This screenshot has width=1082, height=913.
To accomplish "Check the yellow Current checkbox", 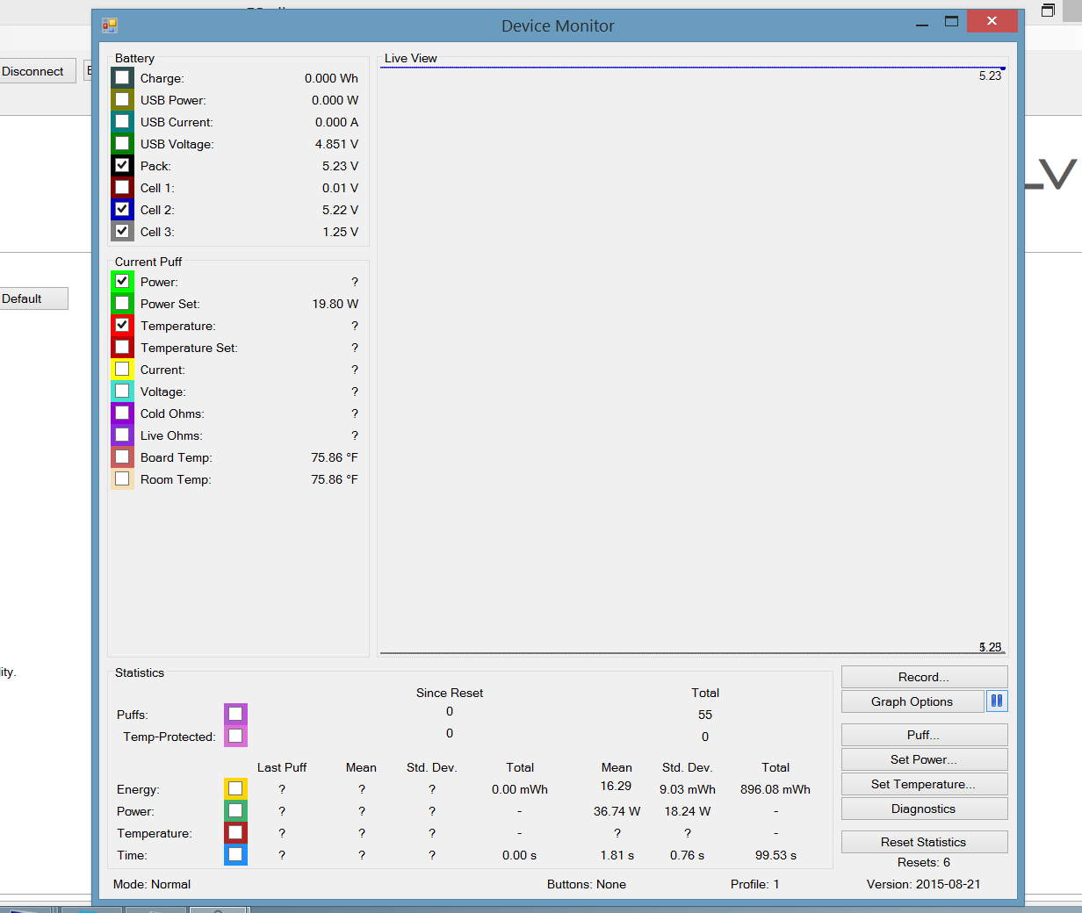I will coord(122,369).
